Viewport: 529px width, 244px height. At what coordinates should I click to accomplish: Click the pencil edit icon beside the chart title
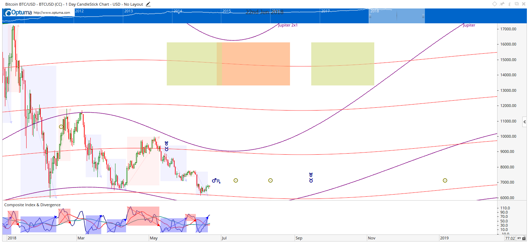(x=148, y=4)
